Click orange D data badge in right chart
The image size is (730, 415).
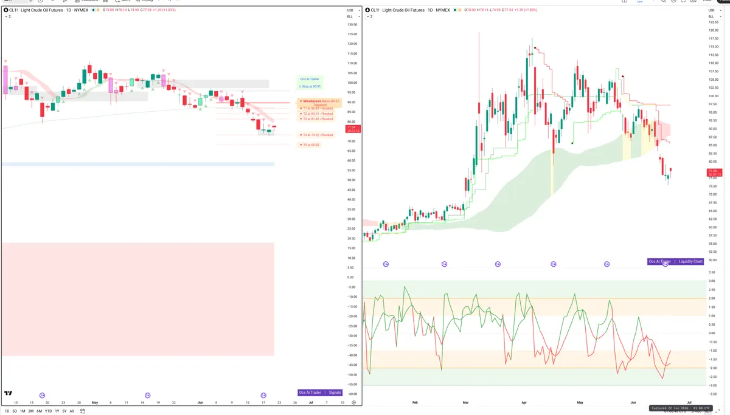point(461,11)
